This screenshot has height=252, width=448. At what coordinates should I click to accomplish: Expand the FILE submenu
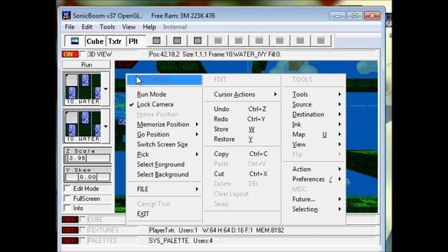click(164, 189)
